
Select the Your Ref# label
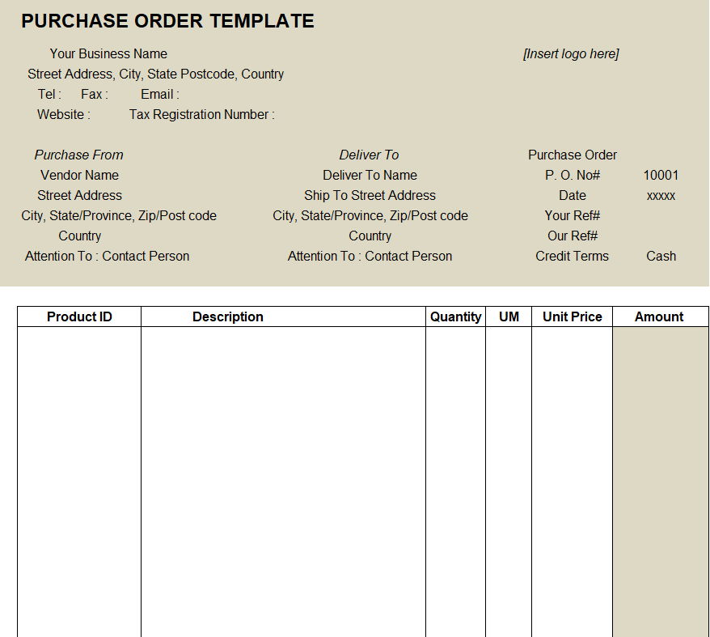pyautogui.click(x=572, y=215)
